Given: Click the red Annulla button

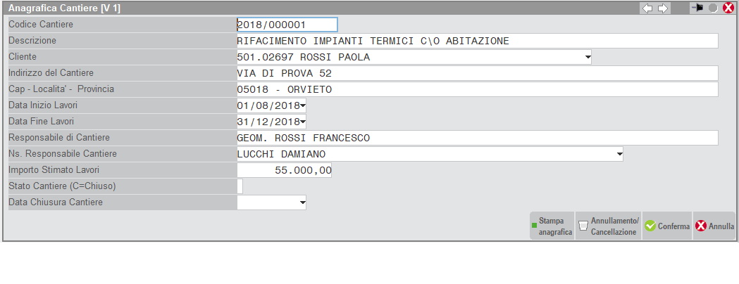Looking at the screenshot, I should (714, 226).
